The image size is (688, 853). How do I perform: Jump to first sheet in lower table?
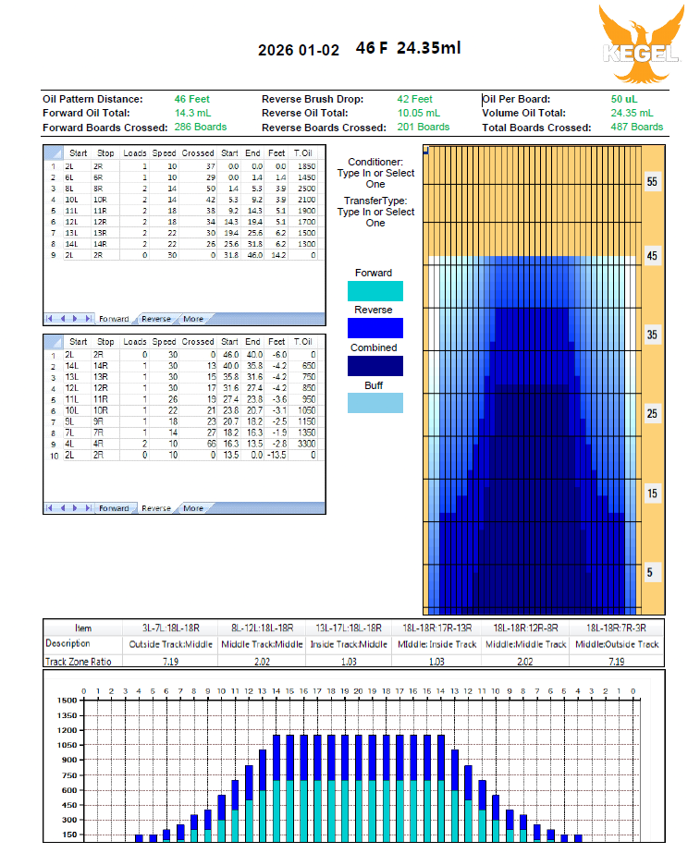(x=51, y=508)
